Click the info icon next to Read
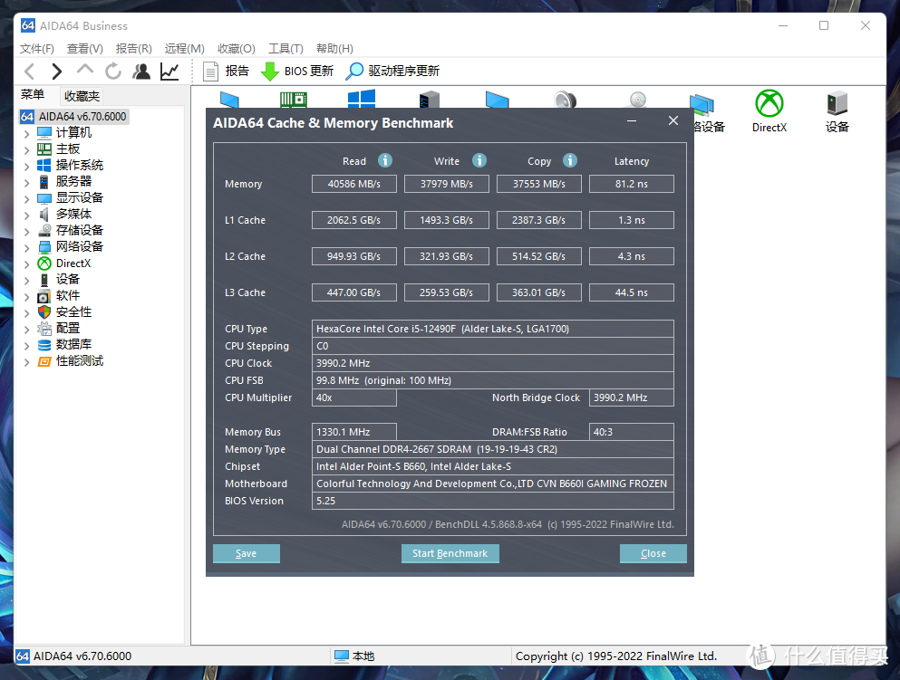 click(x=385, y=160)
